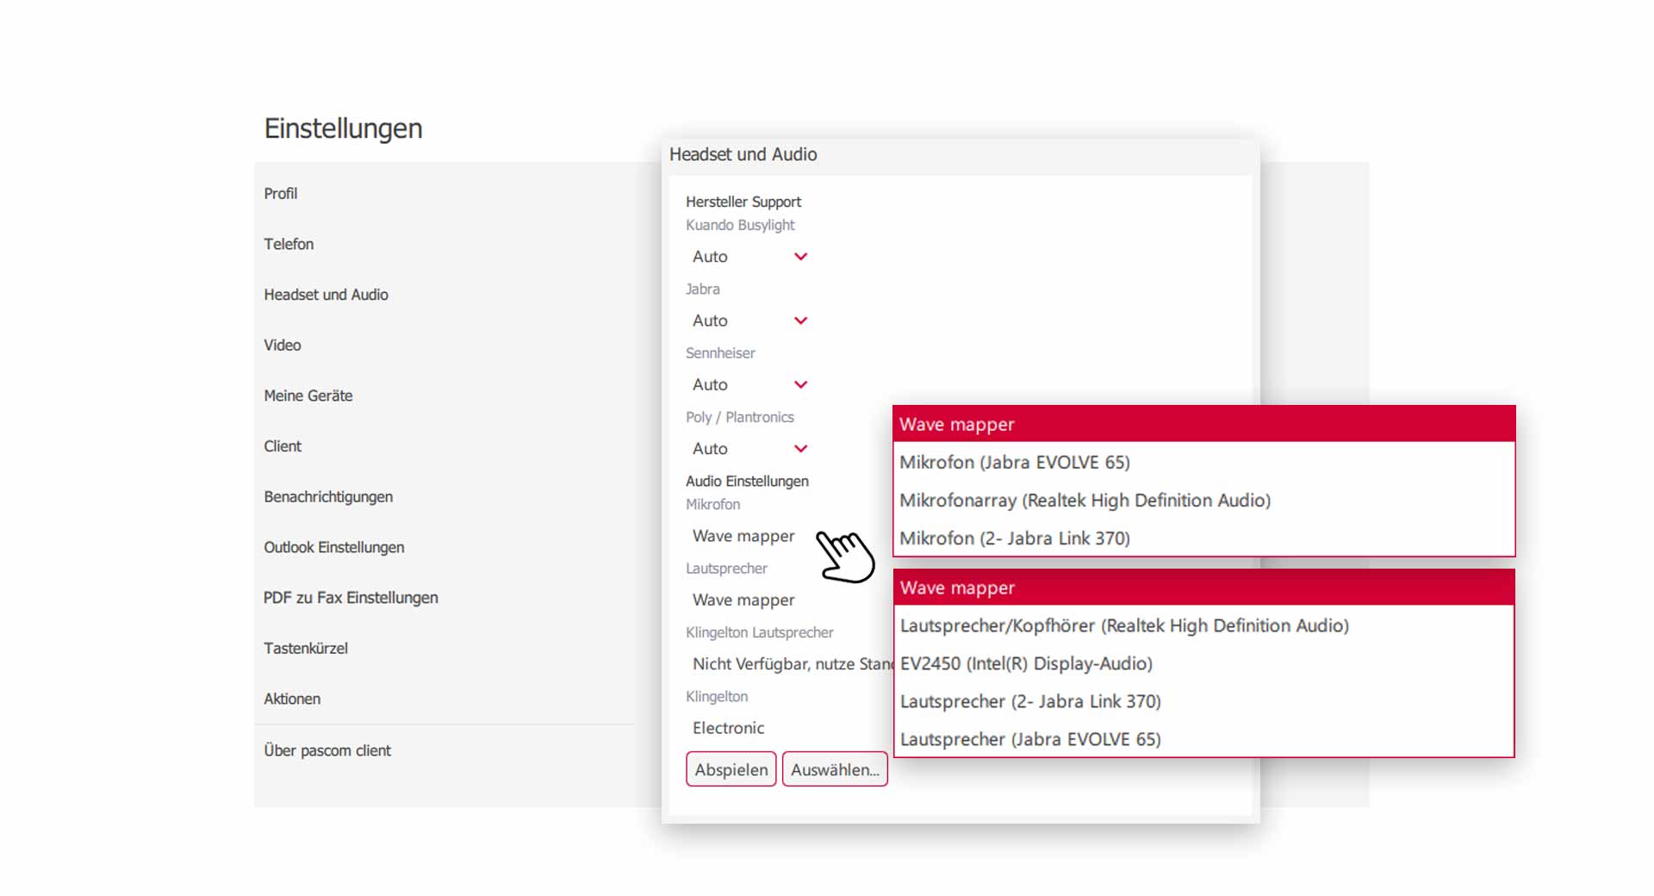This screenshot has height=896, width=1654.
Task: Select the Client settings entry
Action: (x=283, y=446)
